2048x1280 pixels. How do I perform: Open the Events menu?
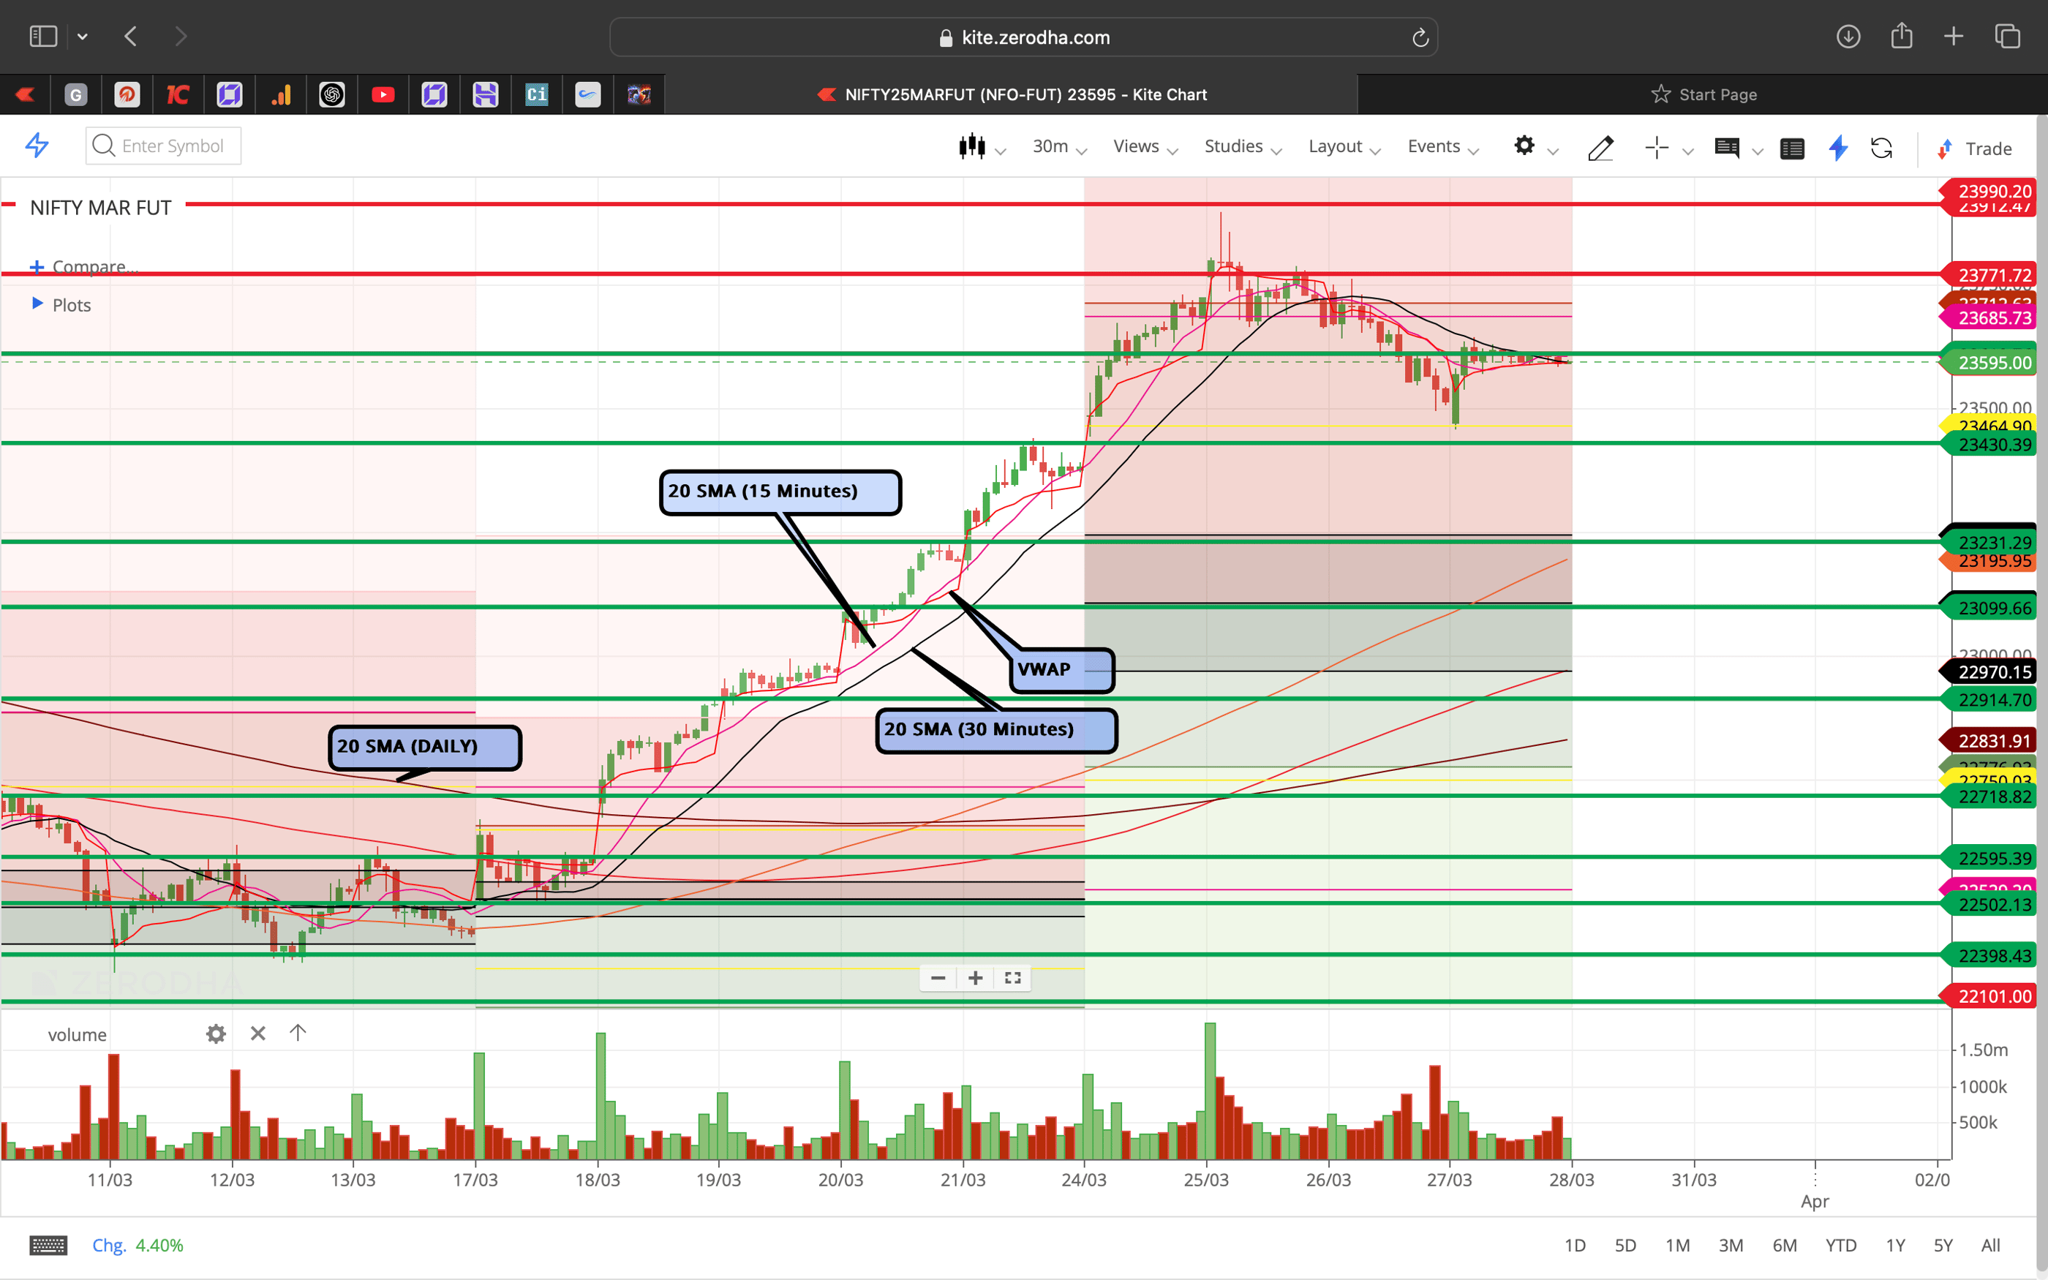coord(1434,146)
